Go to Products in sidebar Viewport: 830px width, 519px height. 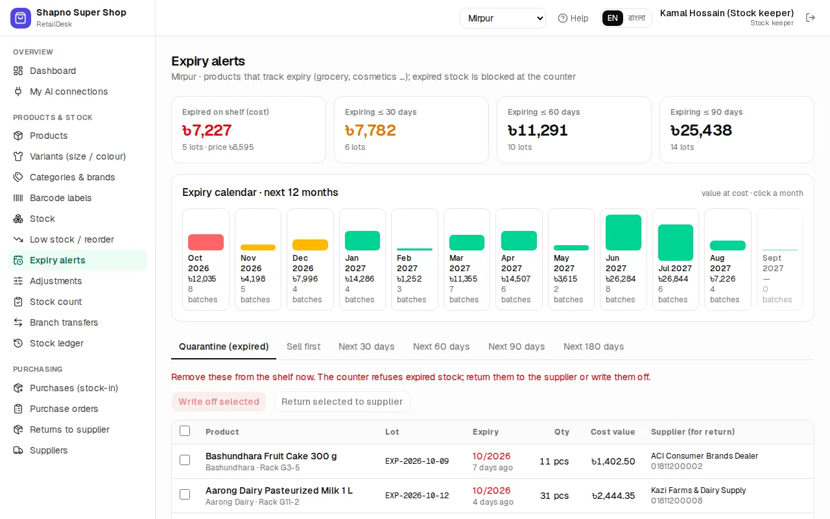point(78,136)
